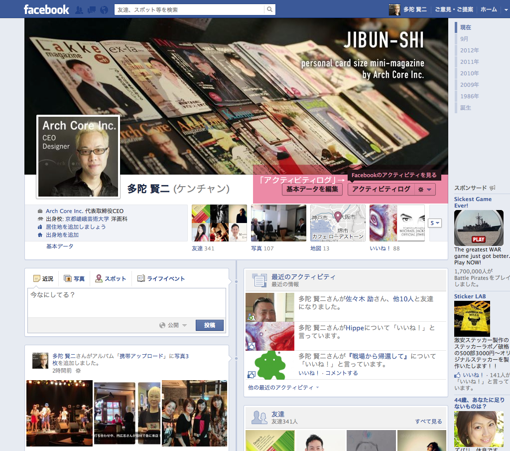Jump to 9月 on the timeline
510x451 pixels.
464,39
